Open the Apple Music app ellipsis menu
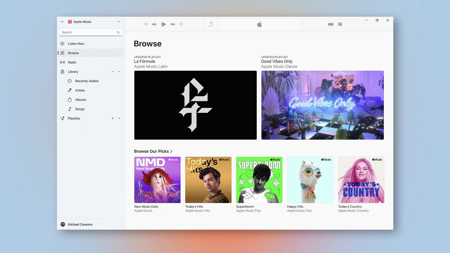450x253 pixels. 118,21
